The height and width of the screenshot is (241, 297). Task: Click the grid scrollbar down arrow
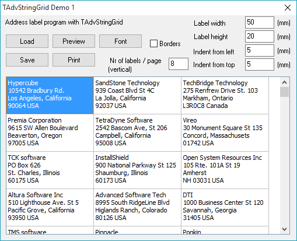284,229
